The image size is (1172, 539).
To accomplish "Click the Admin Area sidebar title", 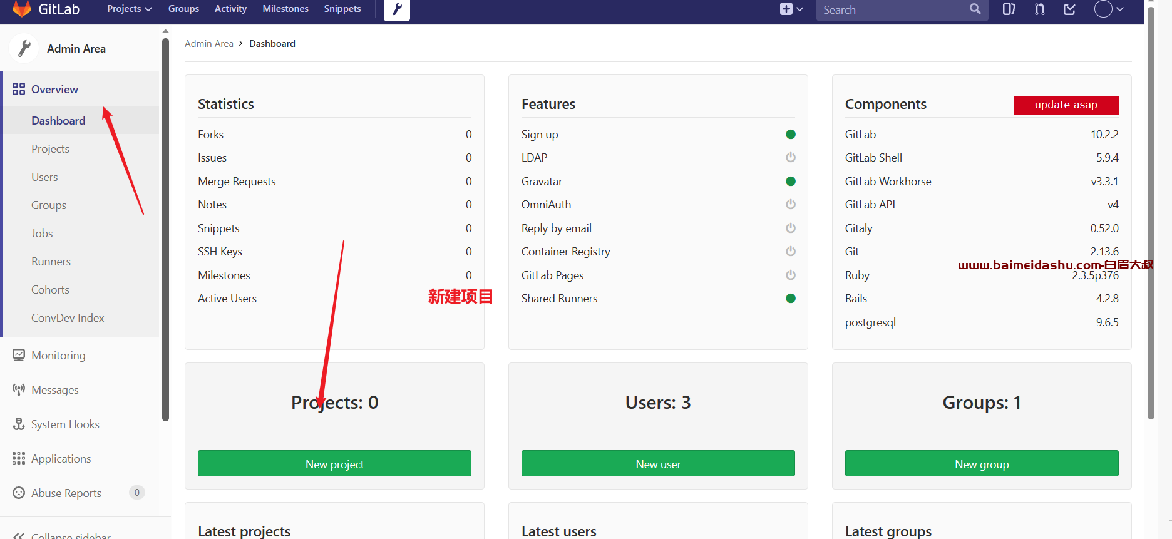I will click(76, 48).
